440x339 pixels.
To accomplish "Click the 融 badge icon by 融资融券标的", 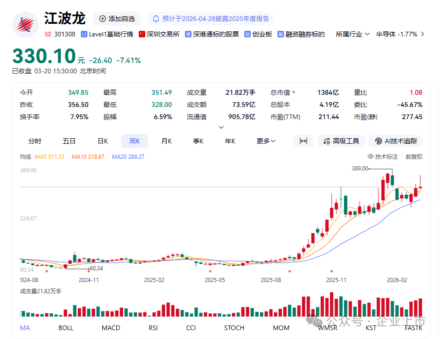I will point(280,34).
